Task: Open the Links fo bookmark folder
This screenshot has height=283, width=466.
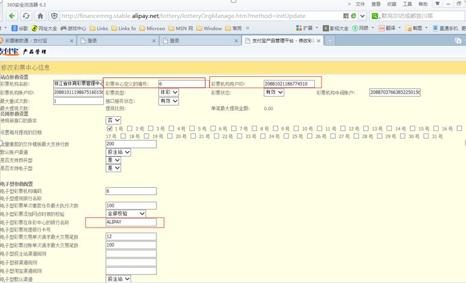Action: [x=124, y=29]
